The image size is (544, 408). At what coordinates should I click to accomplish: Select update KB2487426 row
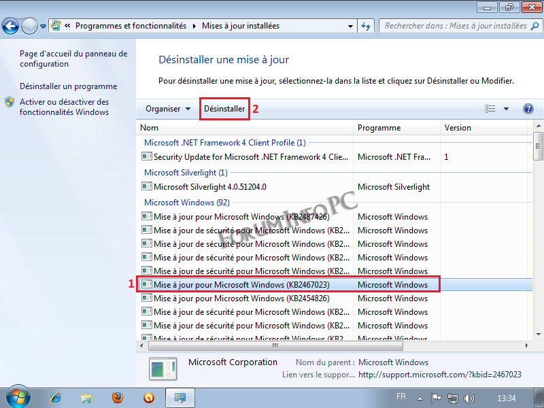click(x=335, y=217)
